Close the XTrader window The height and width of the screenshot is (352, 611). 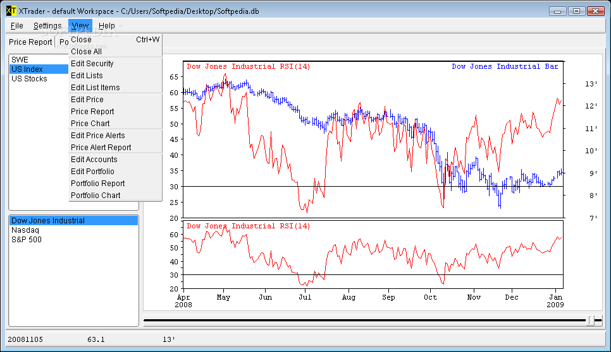(595, 11)
